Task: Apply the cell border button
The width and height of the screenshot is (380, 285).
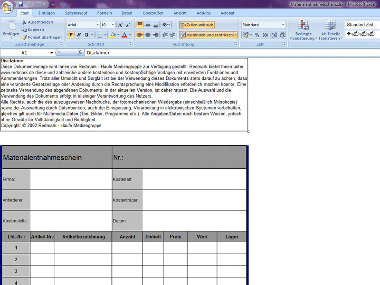Action: [100, 35]
